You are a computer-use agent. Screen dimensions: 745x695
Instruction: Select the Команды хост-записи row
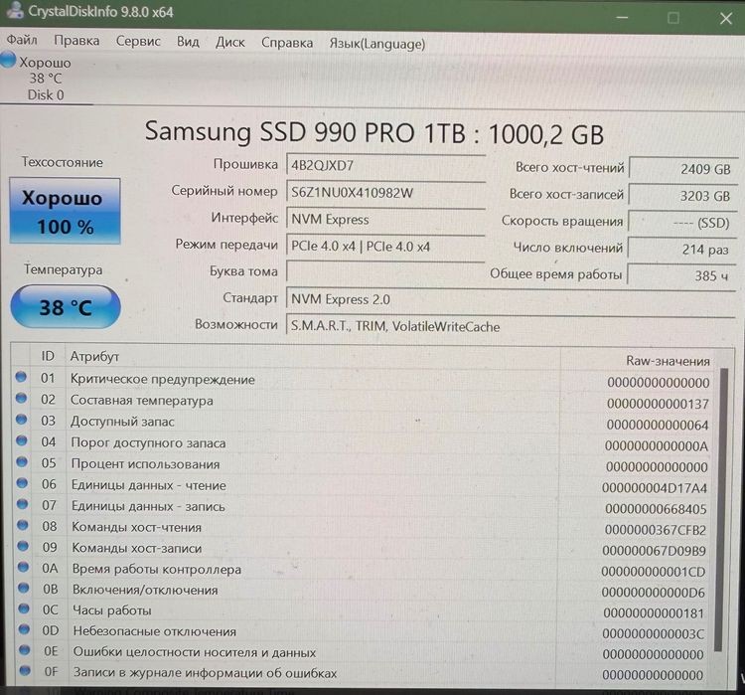[364, 549]
